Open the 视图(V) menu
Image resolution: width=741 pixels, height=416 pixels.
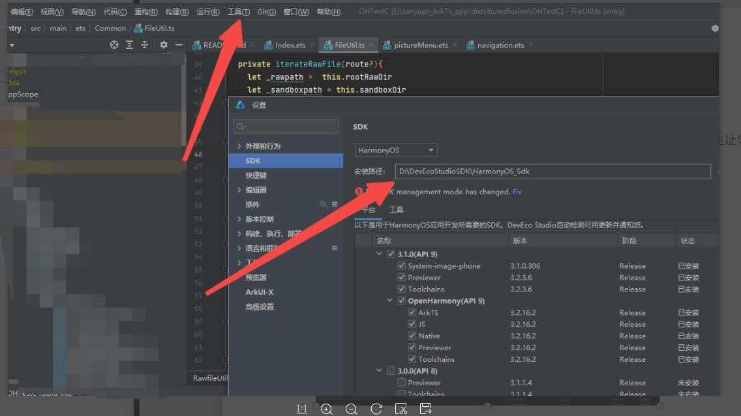coord(52,12)
